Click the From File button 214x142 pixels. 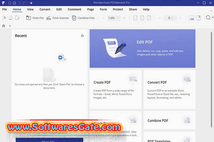click(x=35, y=18)
